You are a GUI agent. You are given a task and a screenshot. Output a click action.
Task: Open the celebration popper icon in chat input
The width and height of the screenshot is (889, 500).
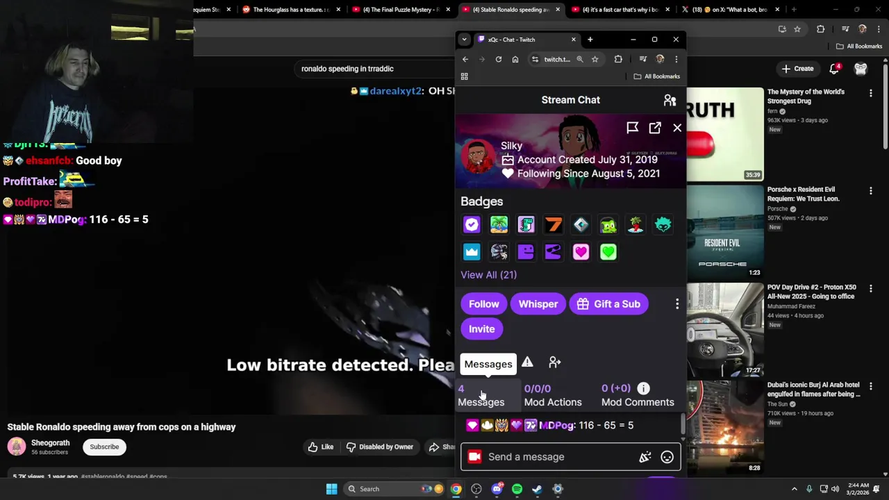click(x=645, y=457)
